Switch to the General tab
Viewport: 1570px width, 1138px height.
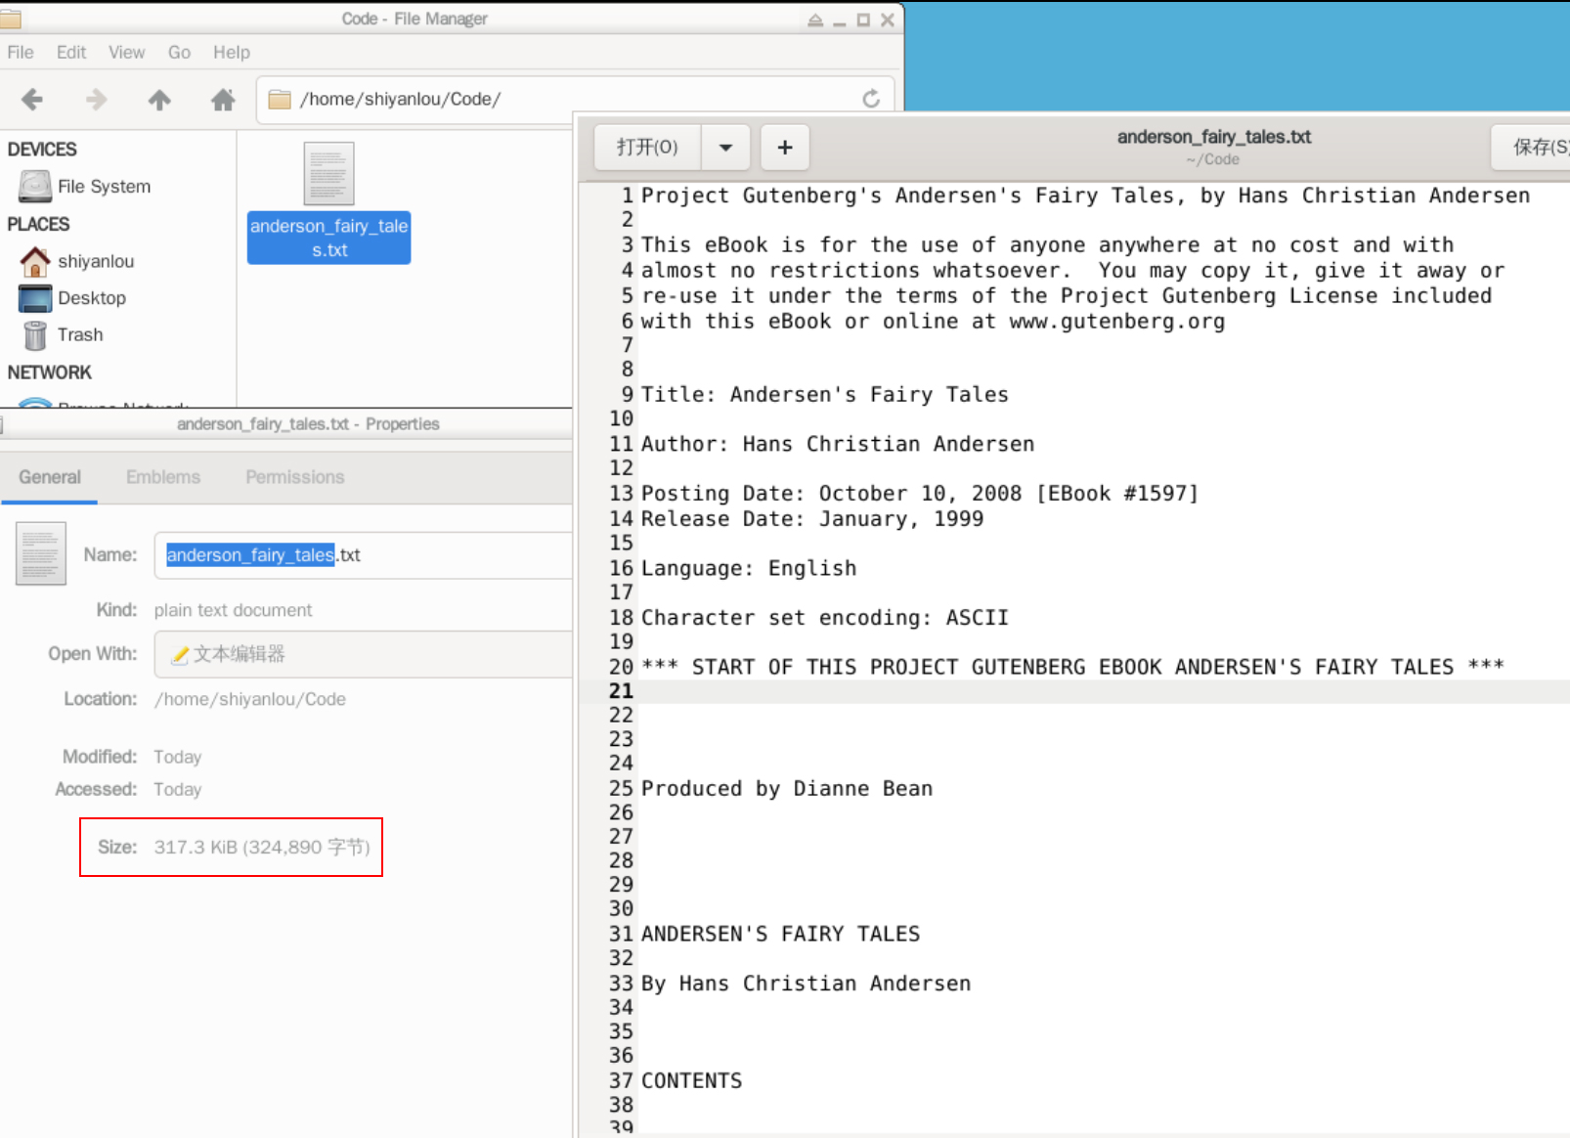tap(50, 477)
